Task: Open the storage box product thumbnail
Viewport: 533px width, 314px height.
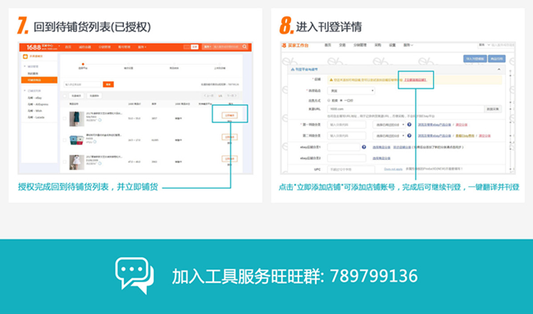Action: pos(76,140)
